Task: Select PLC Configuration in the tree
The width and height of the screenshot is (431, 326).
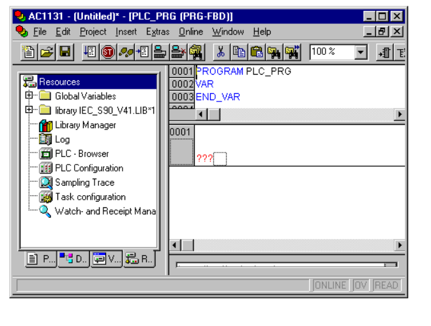Action: tap(89, 168)
